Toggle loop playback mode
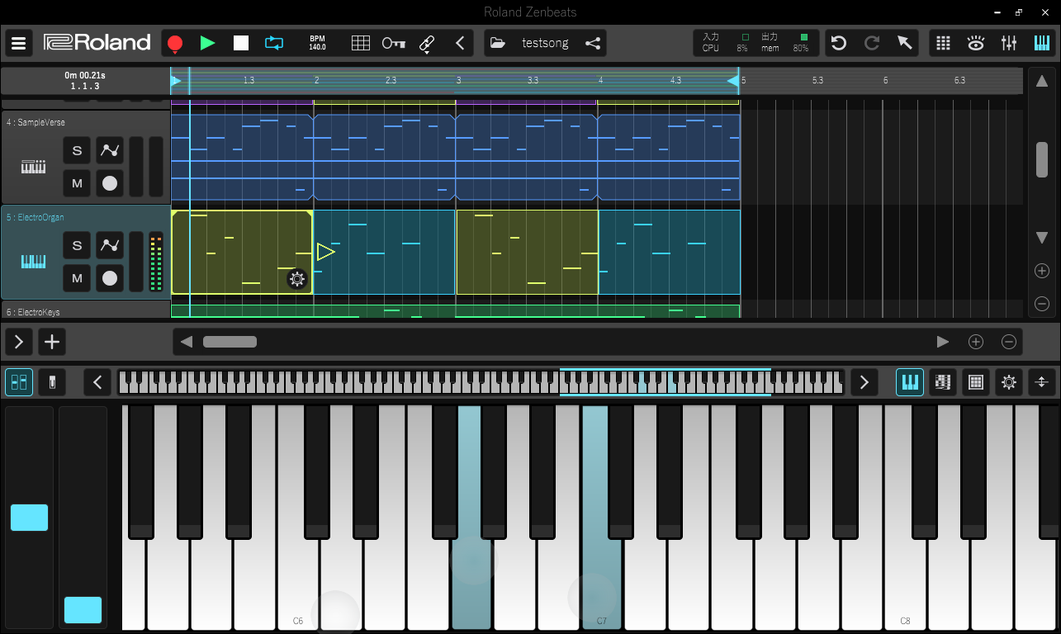Screen dimensions: 1061x634 [274, 43]
